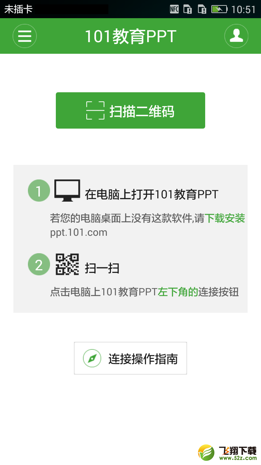Click the QR code icon beside 扫一扫
Image resolution: width=261 pixels, height=465 pixels.
(67, 264)
